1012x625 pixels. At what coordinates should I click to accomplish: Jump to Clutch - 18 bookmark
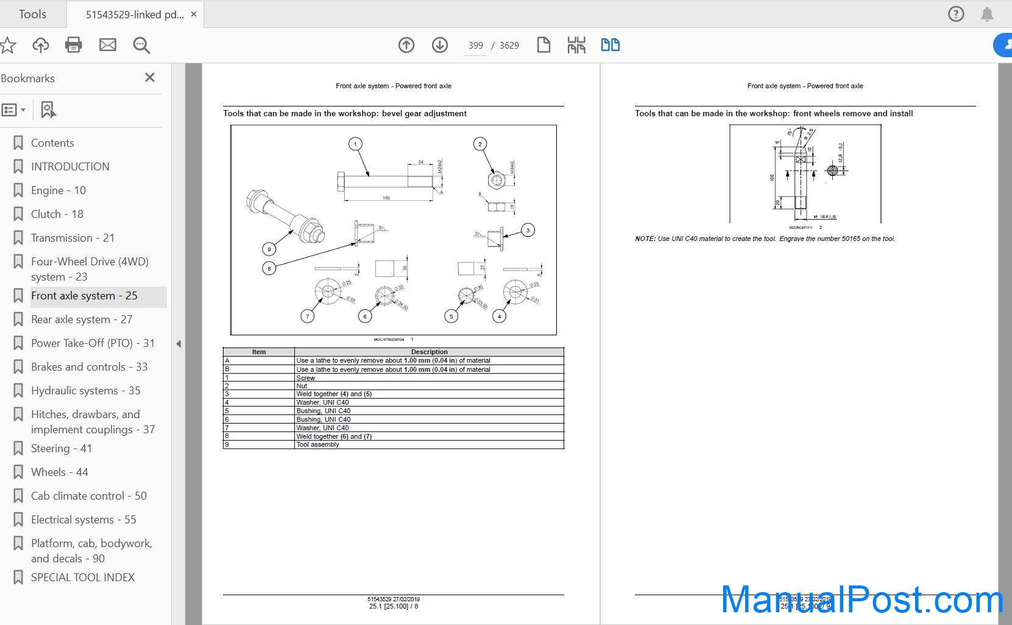[x=57, y=214]
